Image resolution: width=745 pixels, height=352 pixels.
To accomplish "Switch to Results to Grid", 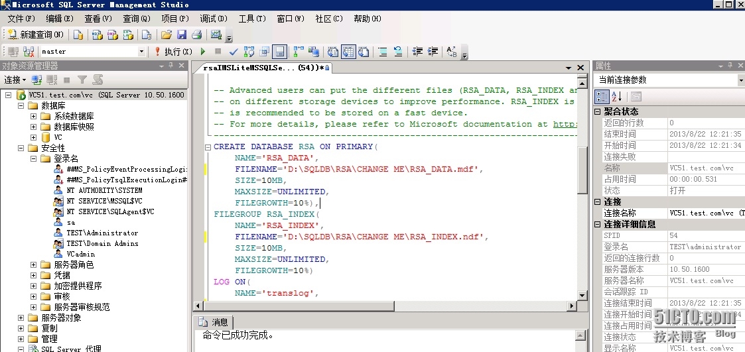I will [x=348, y=51].
